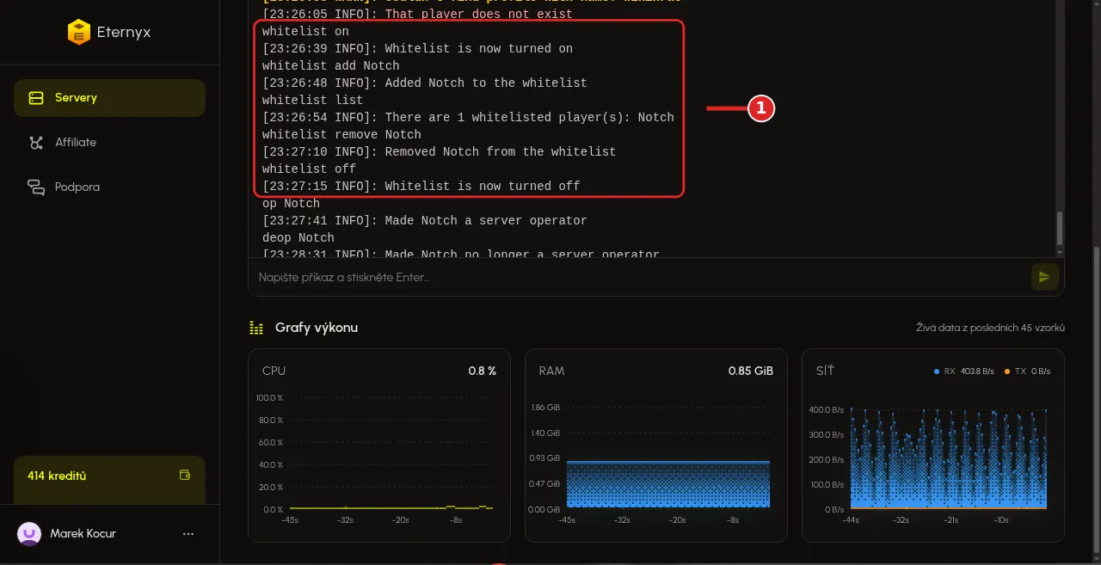Toggle the RX series in the network legend
The height and width of the screenshot is (565, 1101).
(x=963, y=372)
